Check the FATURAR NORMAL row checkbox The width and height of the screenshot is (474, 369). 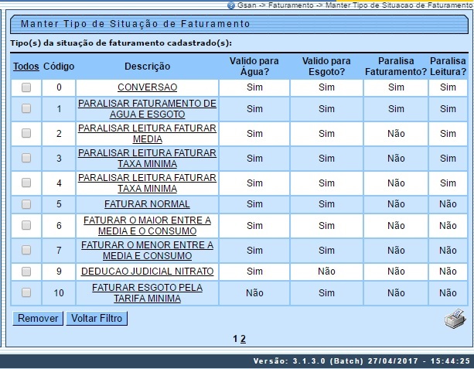pos(26,204)
